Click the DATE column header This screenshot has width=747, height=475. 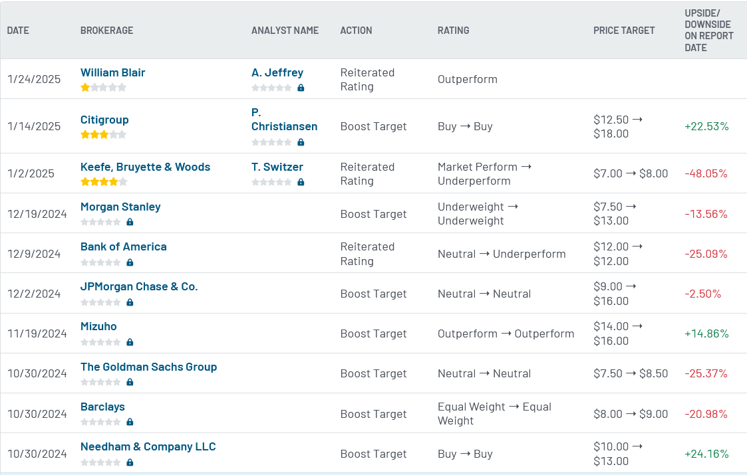coord(18,31)
